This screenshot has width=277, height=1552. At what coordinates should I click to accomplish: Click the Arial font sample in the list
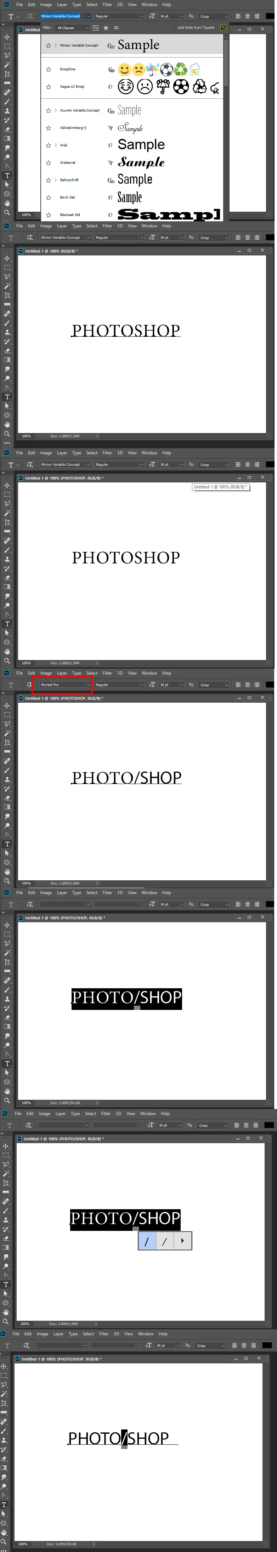[141, 145]
